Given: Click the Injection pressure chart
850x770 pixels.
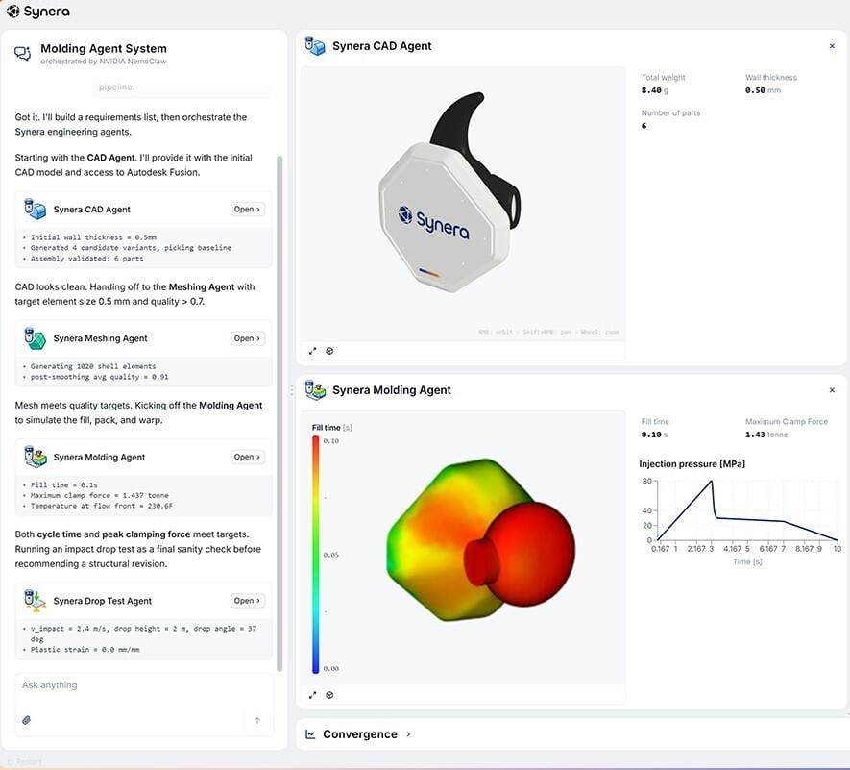Looking at the screenshot, I should tap(741, 521).
